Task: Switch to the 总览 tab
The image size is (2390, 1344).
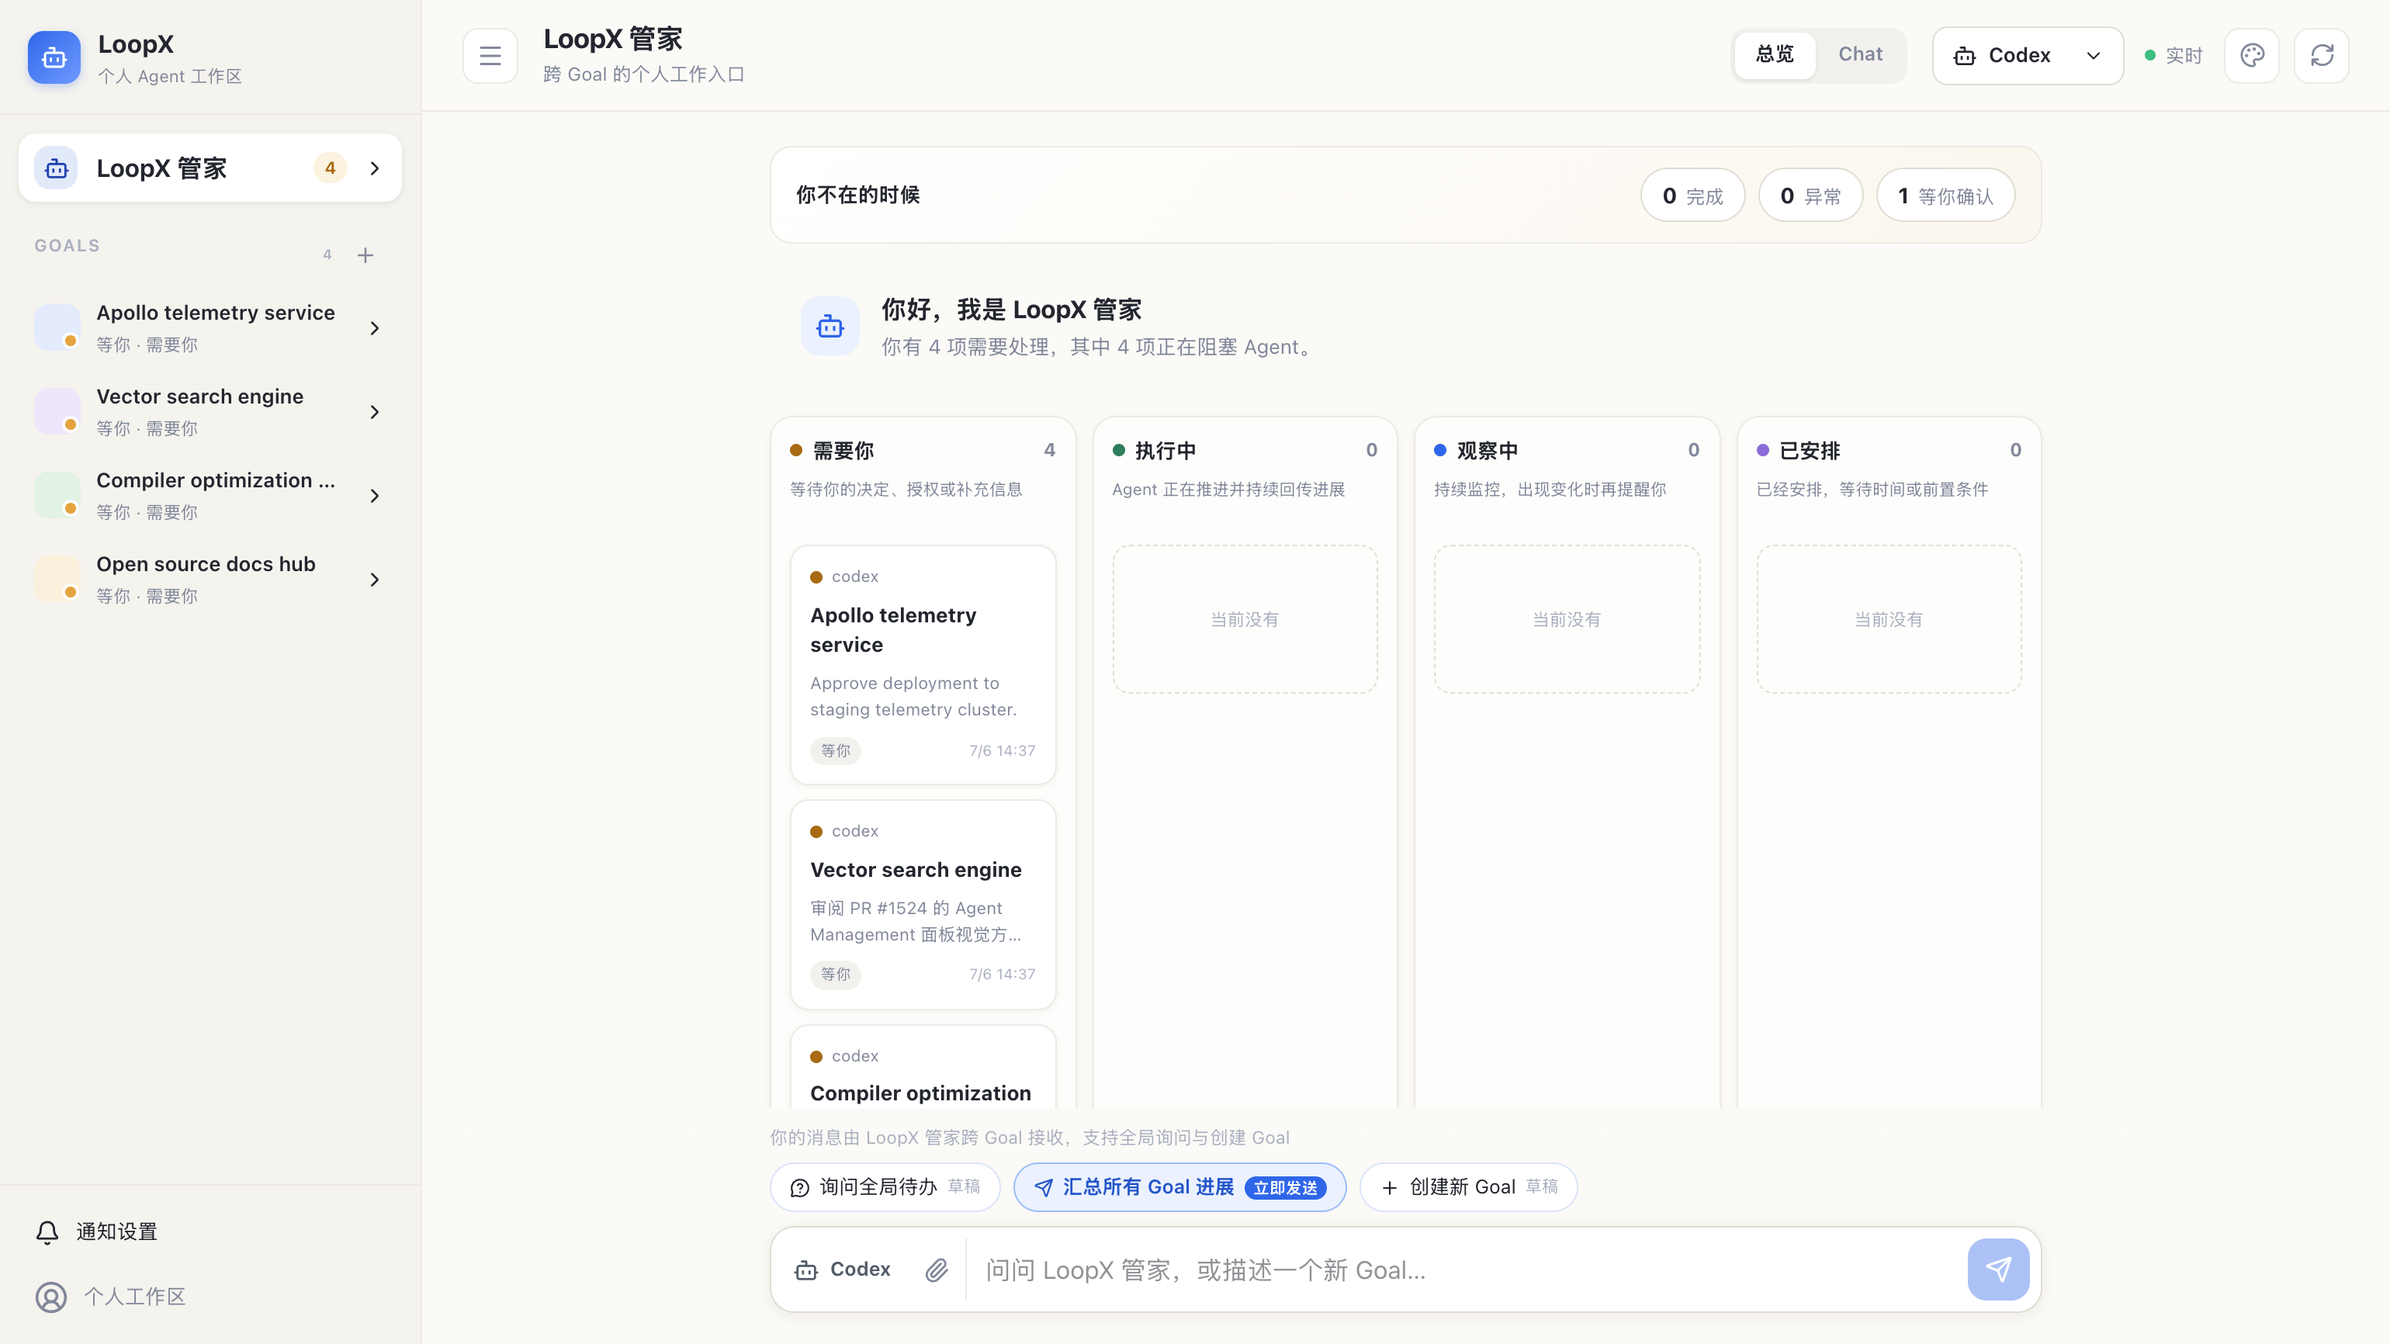Action: tap(1774, 55)
